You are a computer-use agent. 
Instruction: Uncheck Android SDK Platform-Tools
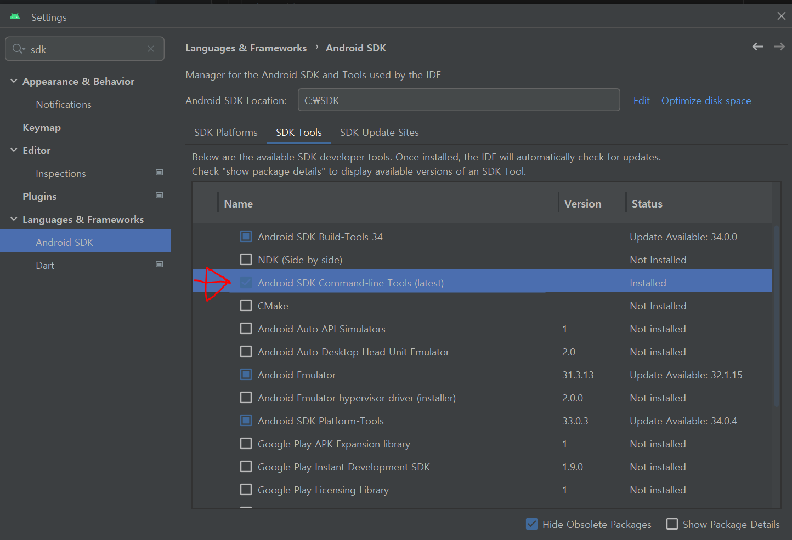pos(246,421)
